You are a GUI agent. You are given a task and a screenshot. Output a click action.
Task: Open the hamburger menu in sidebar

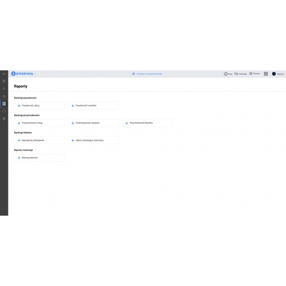point(4,74)
